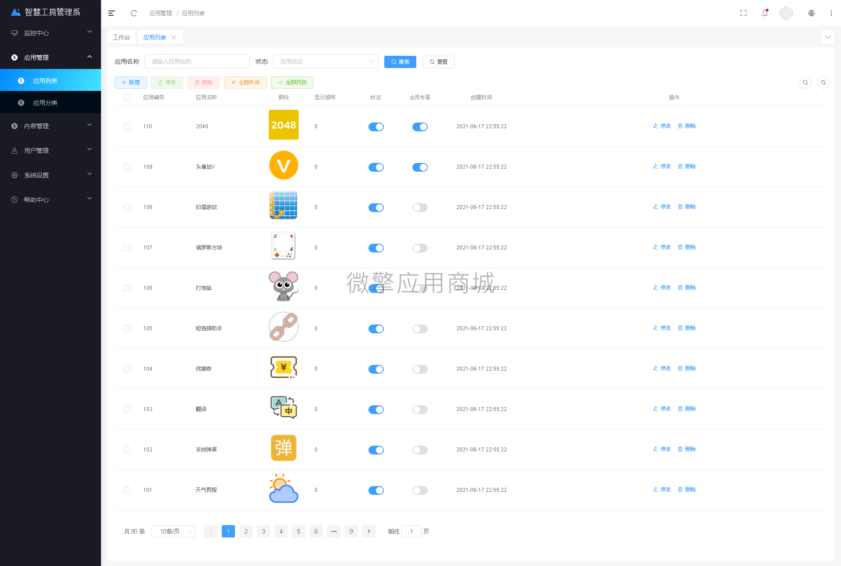Click the 全部关闭 button

pyautogui.click(x=245, y=83)
